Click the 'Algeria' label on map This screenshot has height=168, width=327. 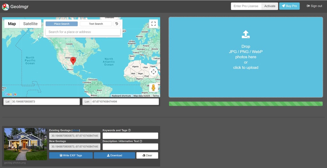click(135, 66)
